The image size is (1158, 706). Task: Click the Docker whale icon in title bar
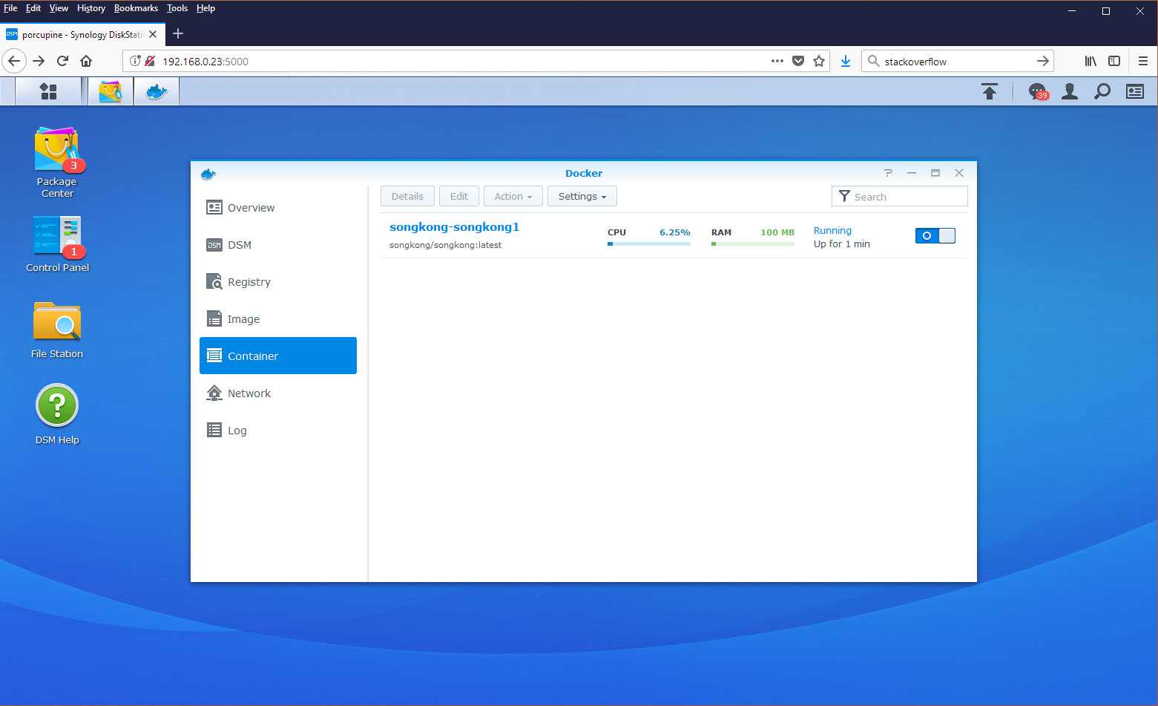(208, 174)
